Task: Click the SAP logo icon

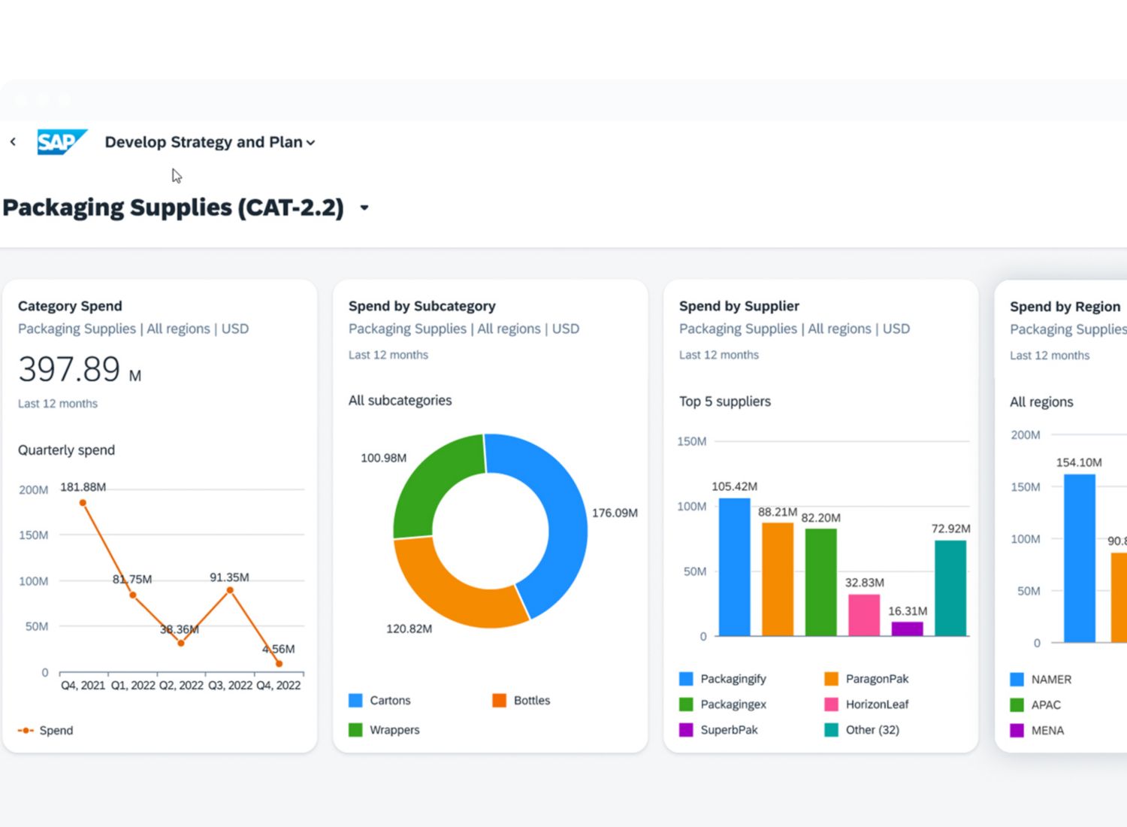Action: pyautogui.click(x=61, y=141)
